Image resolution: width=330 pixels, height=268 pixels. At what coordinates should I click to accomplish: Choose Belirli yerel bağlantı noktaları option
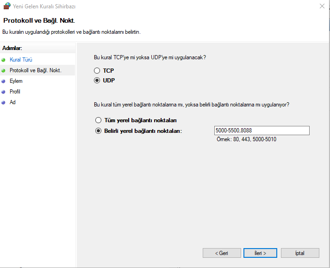coord(98,131)
